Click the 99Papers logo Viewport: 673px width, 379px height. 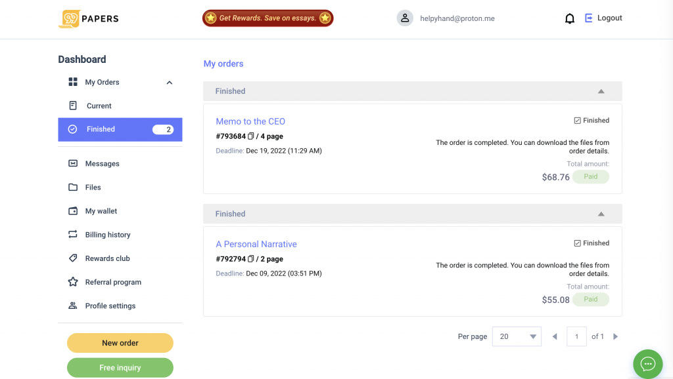89,18
